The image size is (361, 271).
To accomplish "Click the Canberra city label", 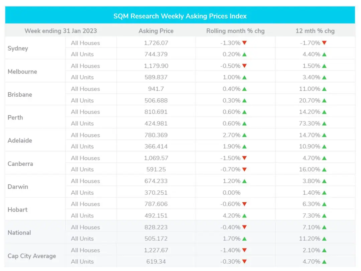I will click(20, 164).
